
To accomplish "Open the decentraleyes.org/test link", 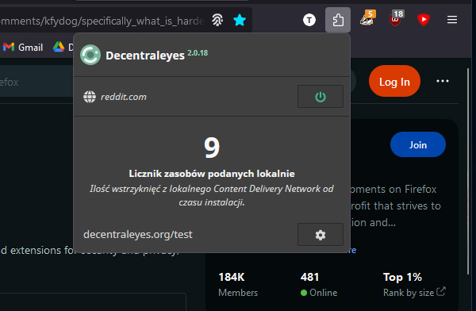I will point(138,235).
